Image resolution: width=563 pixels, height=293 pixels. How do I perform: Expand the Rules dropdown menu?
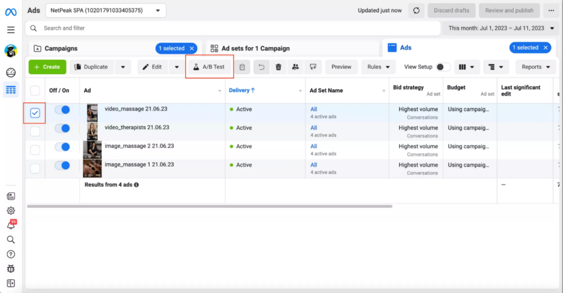(378, 67)
